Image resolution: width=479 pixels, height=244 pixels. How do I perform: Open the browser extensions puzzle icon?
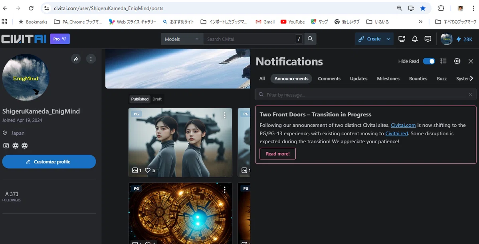pos(441,8)
